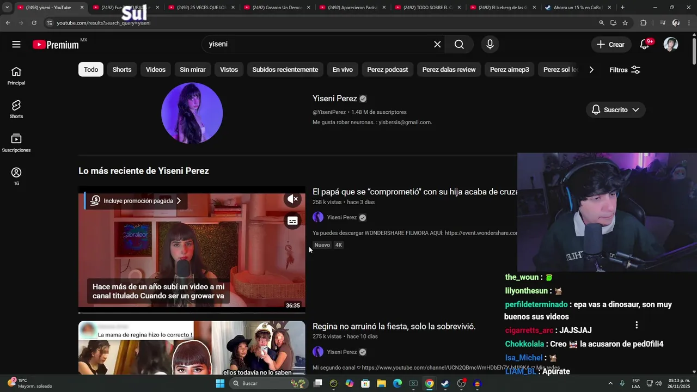Bookmark this page with the star
This screenshot has width=697, height=392.
click(625, 23)
